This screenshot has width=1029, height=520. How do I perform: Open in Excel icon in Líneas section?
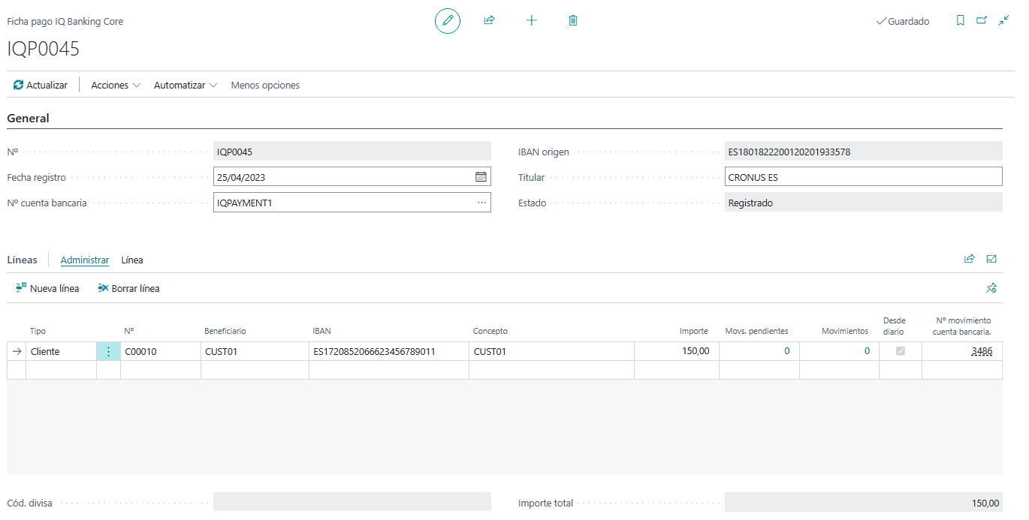[x=991, y=259]
